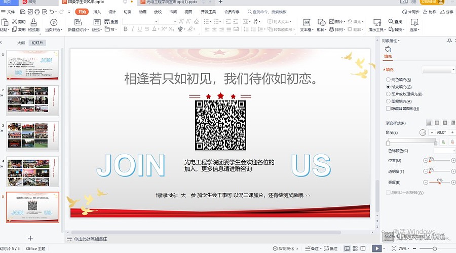
Task: Select Solid Fill (纯色填充) radio option
Action: (388, 80)
